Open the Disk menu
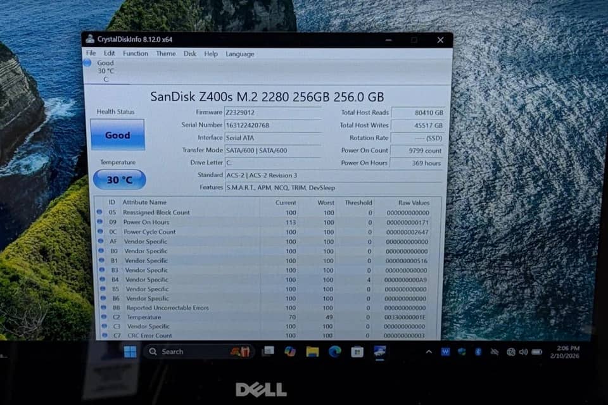This screenshot has width=608, height=405. point(189,54)
